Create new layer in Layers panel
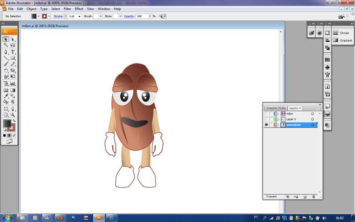Screen dimensions: 355x222 pos(305,197)
